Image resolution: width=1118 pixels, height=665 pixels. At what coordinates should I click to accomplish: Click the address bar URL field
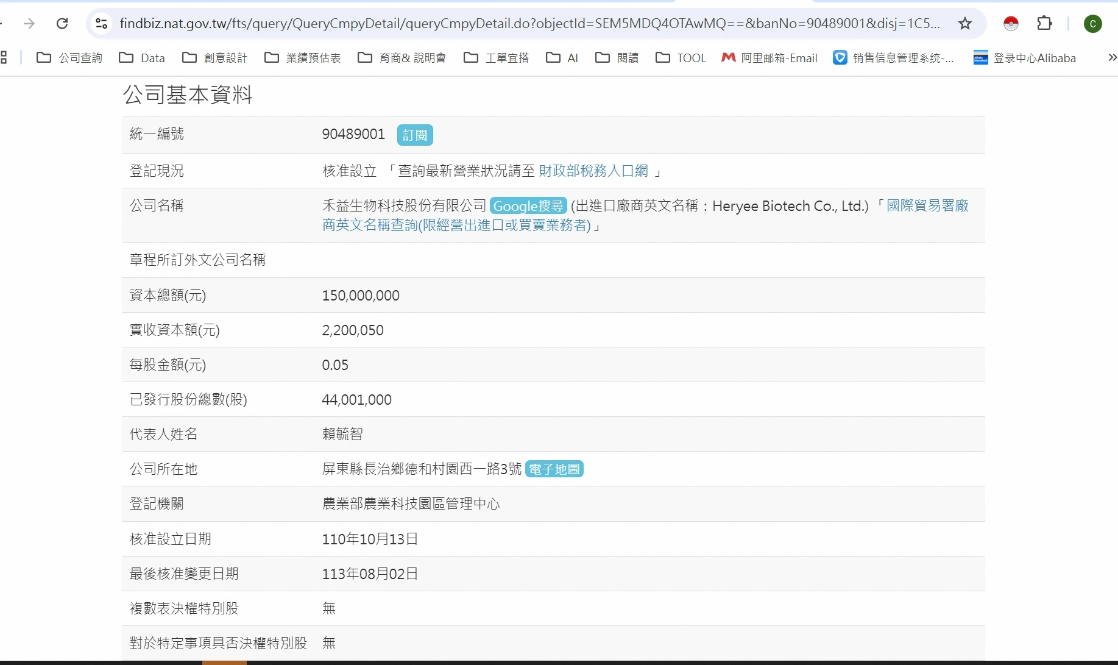(x=529, y=24)
